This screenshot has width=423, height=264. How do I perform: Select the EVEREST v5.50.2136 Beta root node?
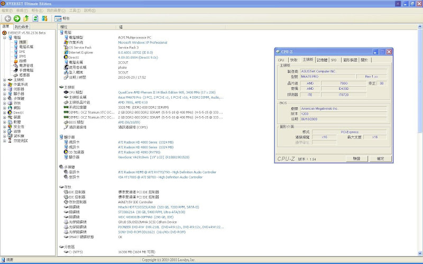(26, 33)
